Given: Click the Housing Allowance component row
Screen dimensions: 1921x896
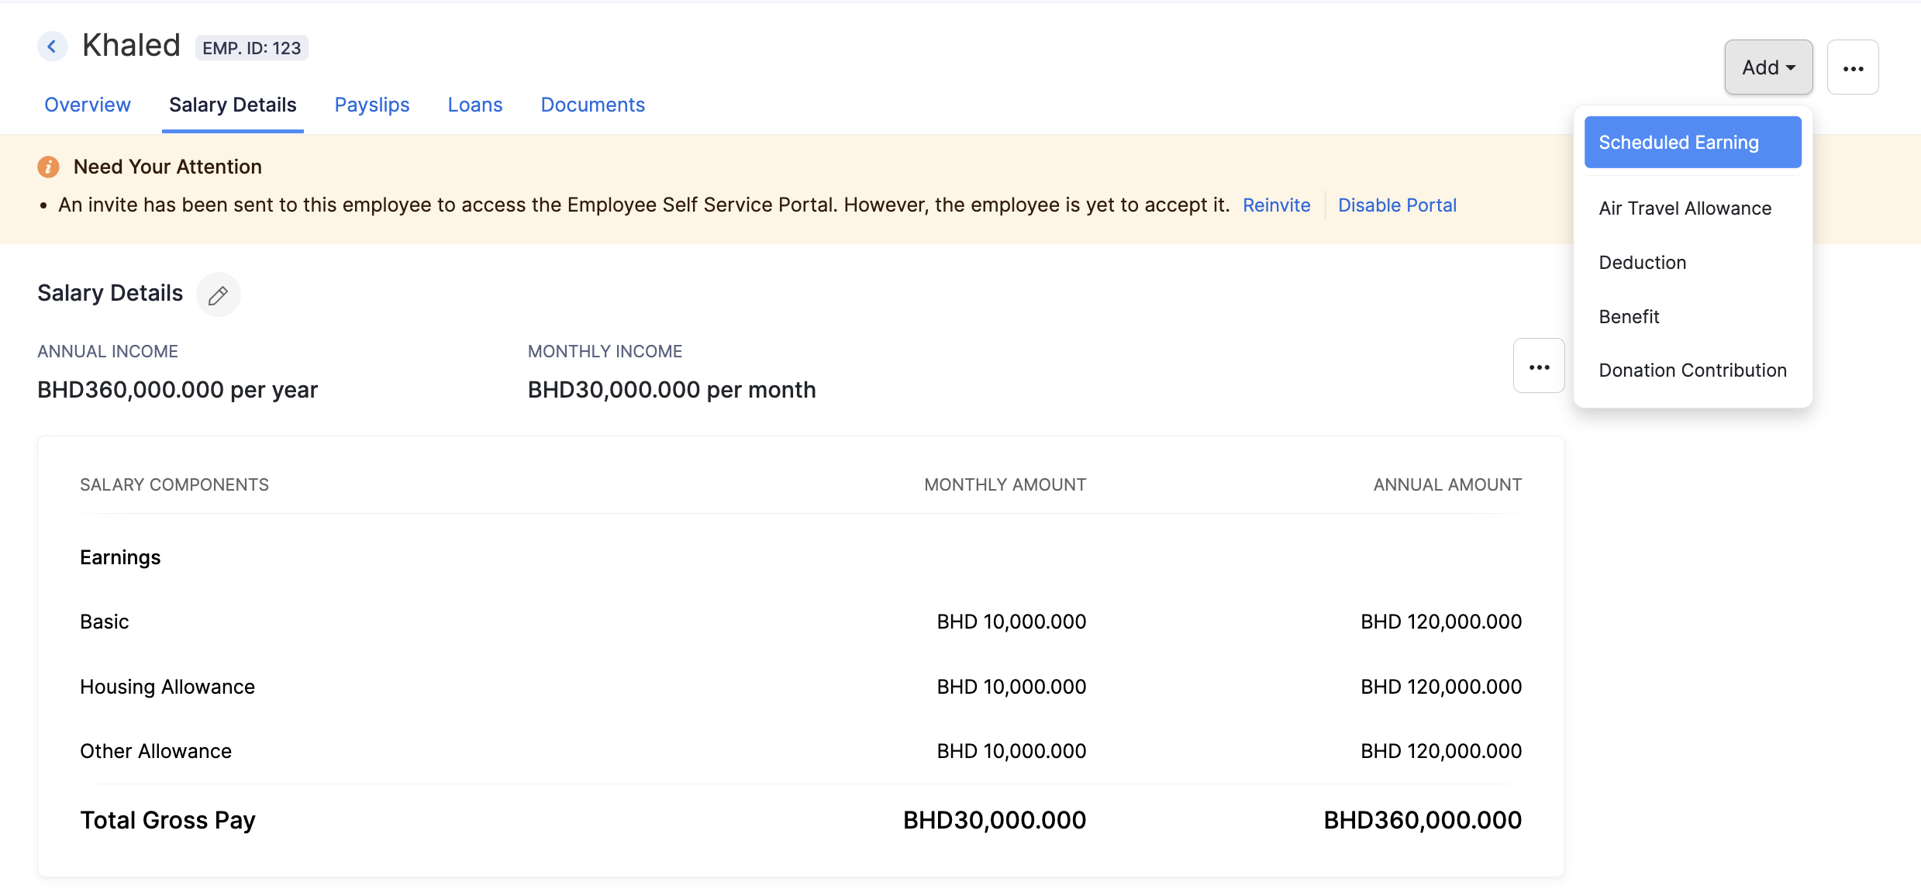Looking at the screenshot, I should [167, 686].
